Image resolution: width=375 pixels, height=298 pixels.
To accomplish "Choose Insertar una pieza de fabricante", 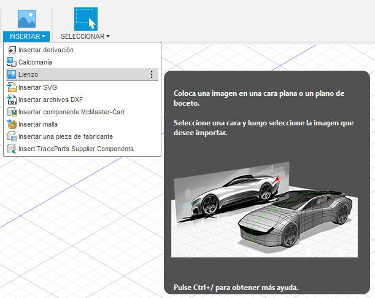I will point(82,136).
